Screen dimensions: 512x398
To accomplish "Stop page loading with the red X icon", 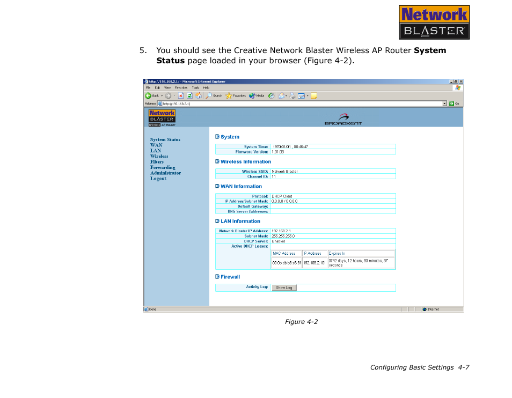I will [180, 95].
